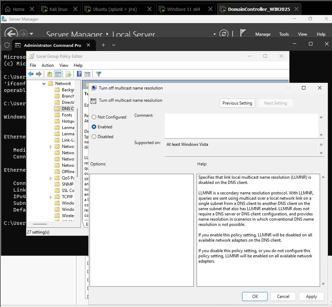Image resolution: width=332 pixels, height=307 pixels.
Task: Toggle the Show/Hide Action Pane icon
Action: coord(87,74)
